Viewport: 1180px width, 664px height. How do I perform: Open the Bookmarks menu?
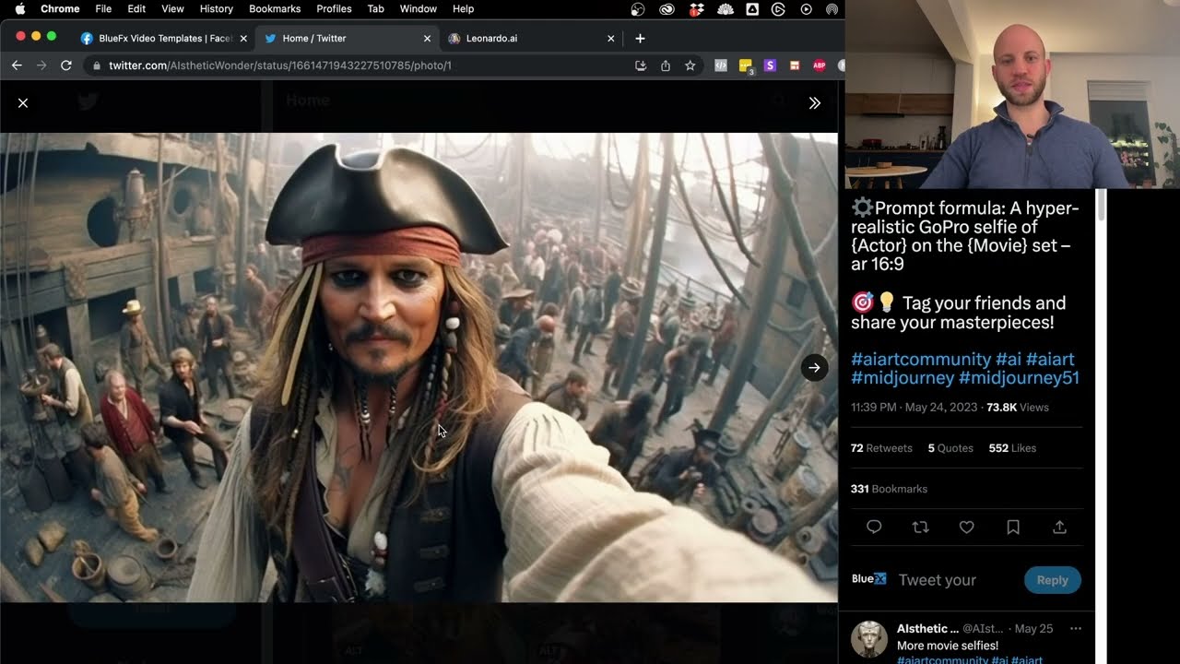click(275, 9)
